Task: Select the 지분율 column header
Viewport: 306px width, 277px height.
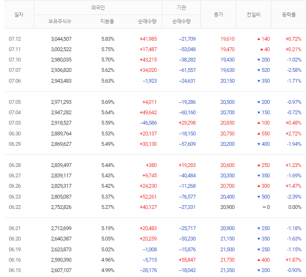Action: click(x=107, y=21)
